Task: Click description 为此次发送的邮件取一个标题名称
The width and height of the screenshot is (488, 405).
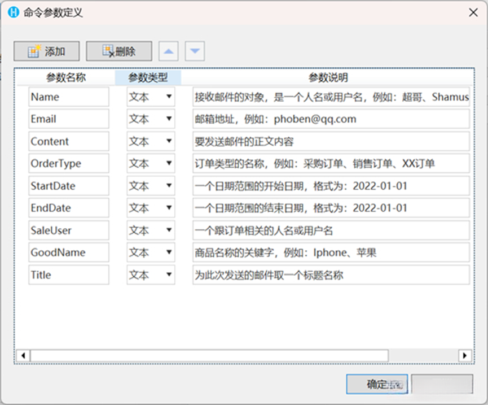Action: tap(331, 275)
